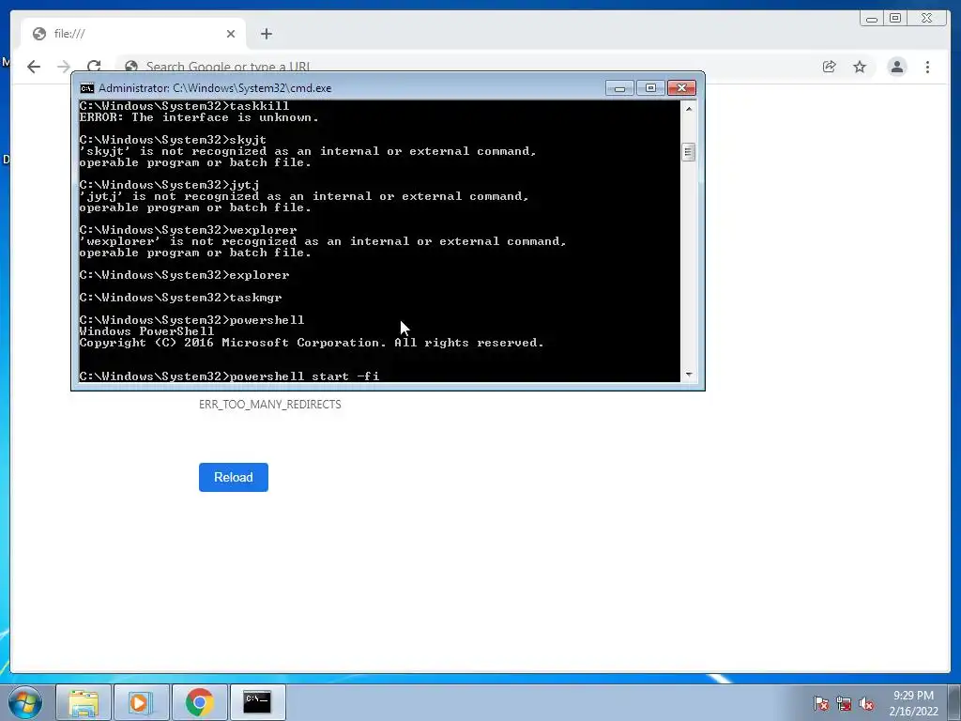Viewport: 961px width, 721px height.
Task: Maximize the cmd.exe window
Action: pyautogui.click(x=651, y=88)
